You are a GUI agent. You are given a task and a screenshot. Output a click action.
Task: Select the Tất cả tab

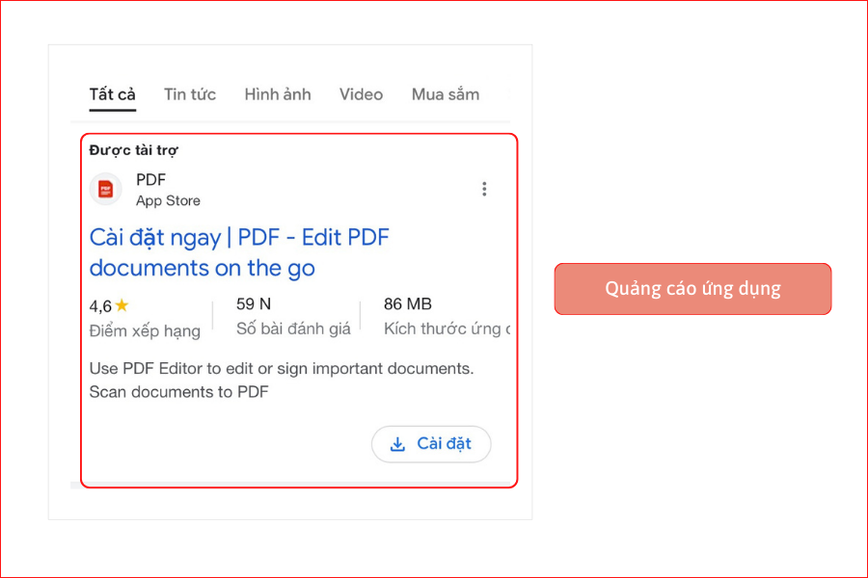point(113,94)
